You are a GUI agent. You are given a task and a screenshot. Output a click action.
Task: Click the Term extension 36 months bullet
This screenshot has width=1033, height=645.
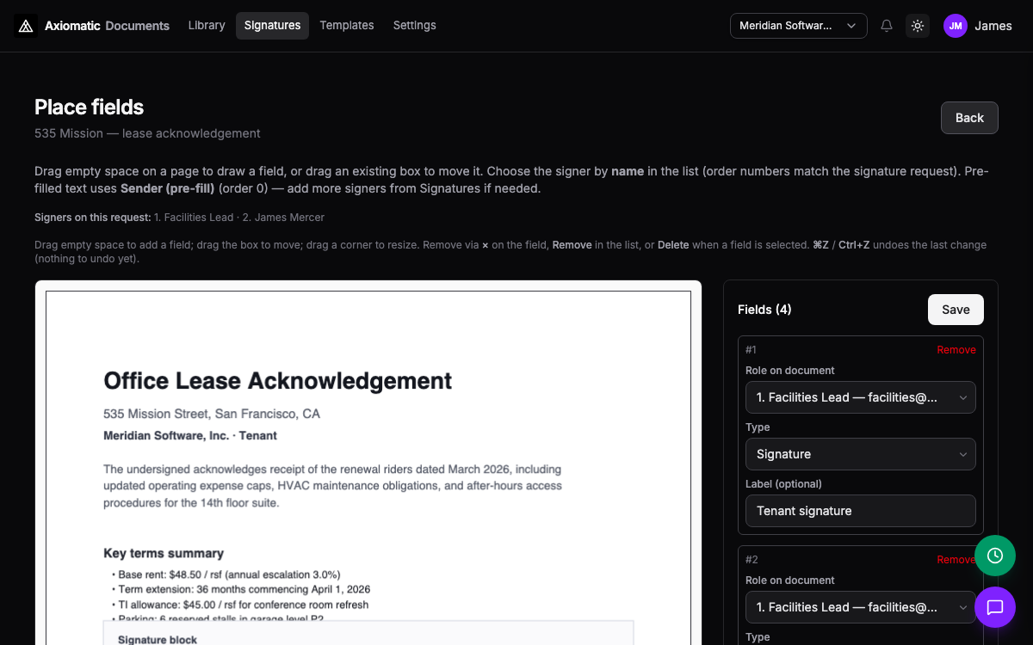[x=241, y=590]
